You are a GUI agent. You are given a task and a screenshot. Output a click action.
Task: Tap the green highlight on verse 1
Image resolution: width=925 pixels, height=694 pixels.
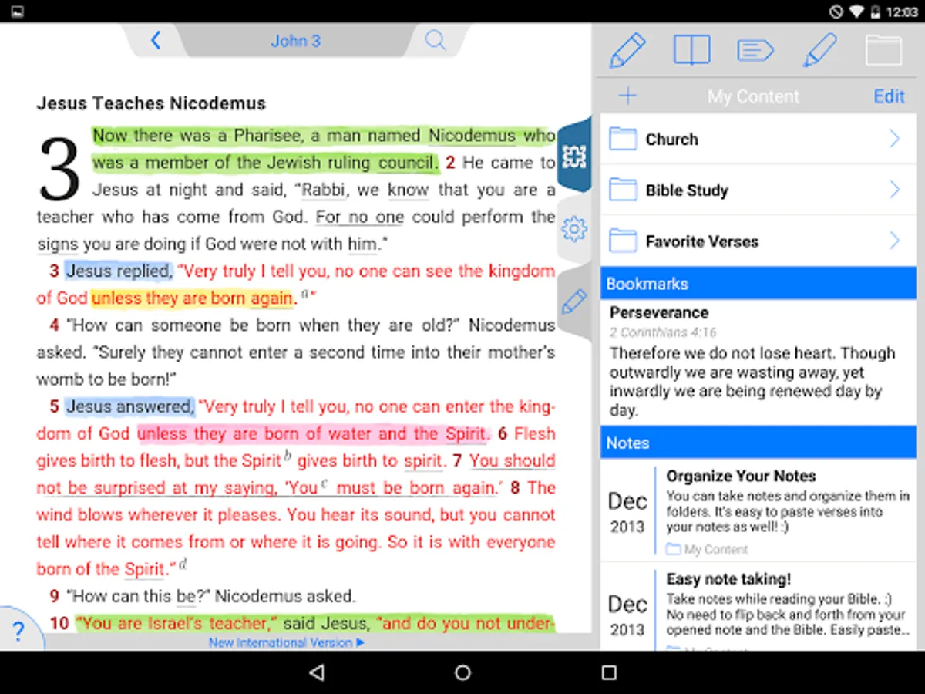[324, 149]
